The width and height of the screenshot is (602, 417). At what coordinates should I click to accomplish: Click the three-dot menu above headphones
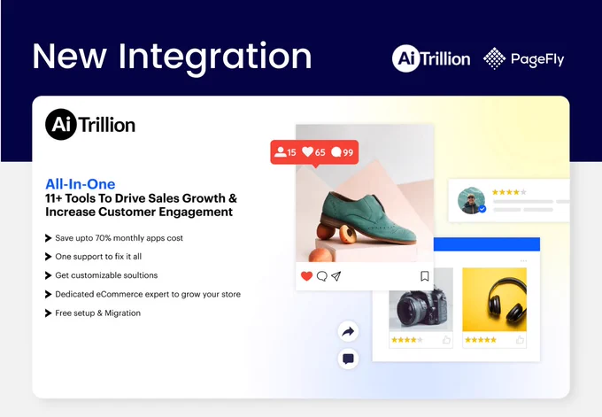point(523,260)
